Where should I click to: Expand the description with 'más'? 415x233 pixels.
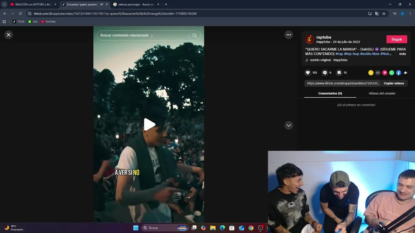[x=402, y=54]
